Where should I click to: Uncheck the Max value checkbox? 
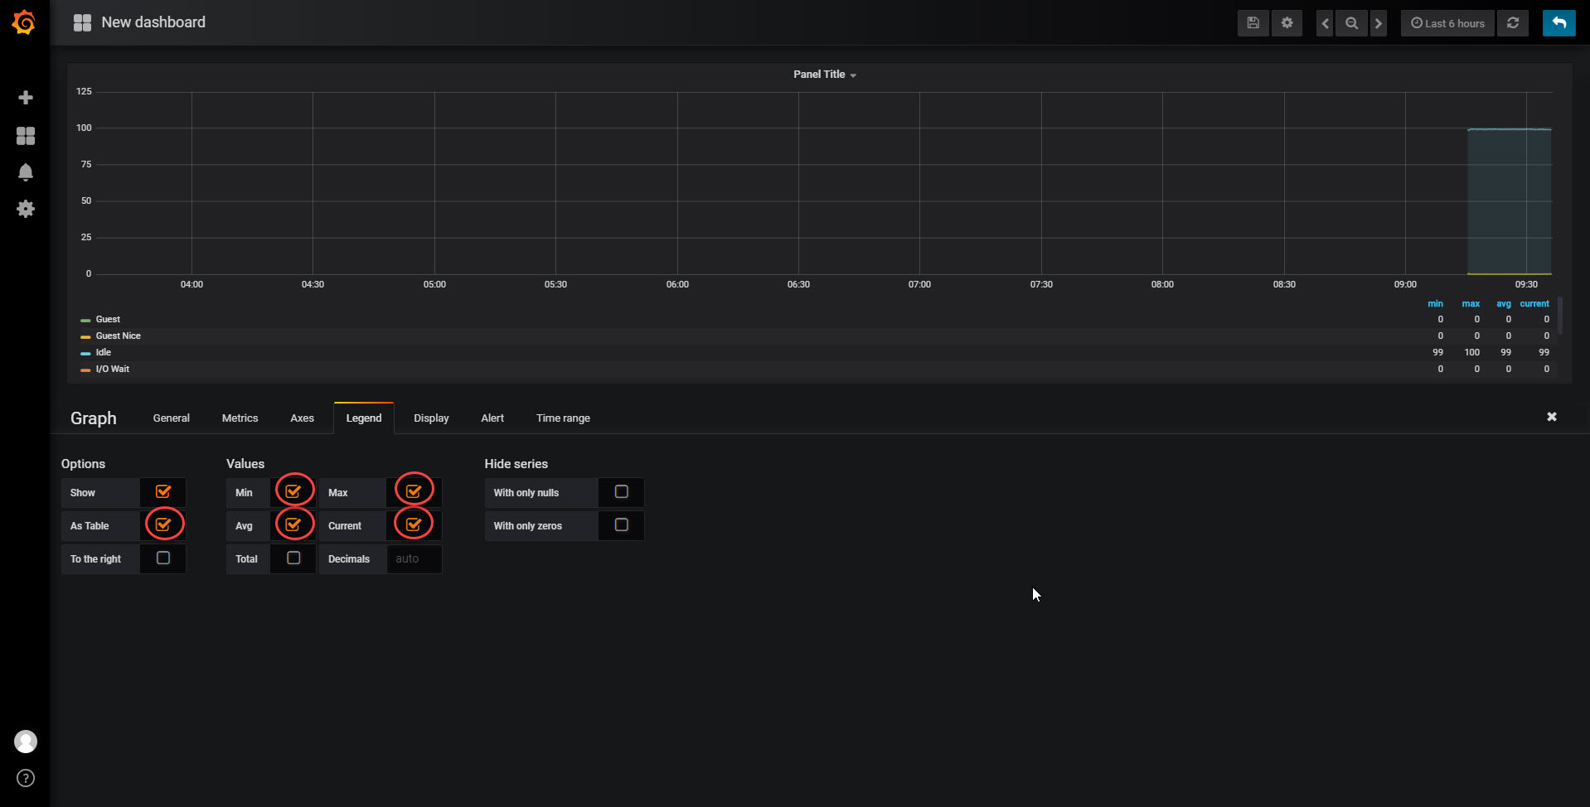point(414,491)
